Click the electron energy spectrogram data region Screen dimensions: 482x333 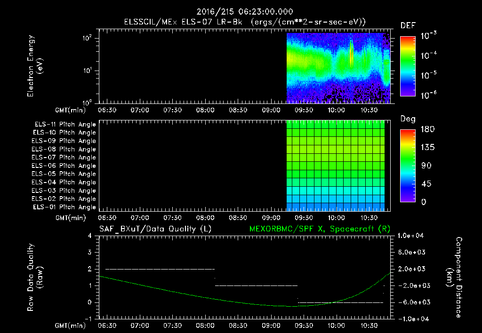[338, 68]
